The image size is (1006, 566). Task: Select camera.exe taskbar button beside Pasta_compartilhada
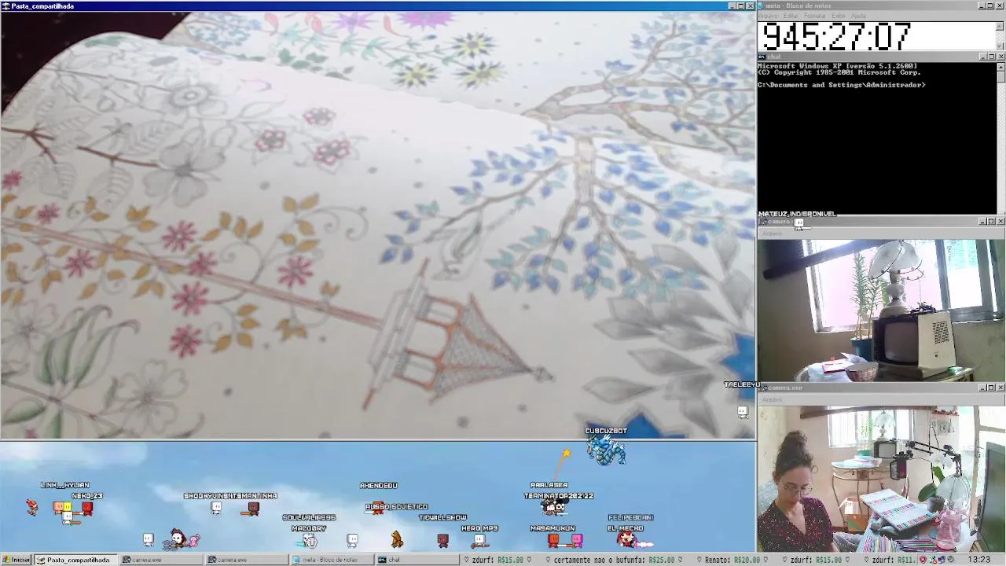coord(161,560)
